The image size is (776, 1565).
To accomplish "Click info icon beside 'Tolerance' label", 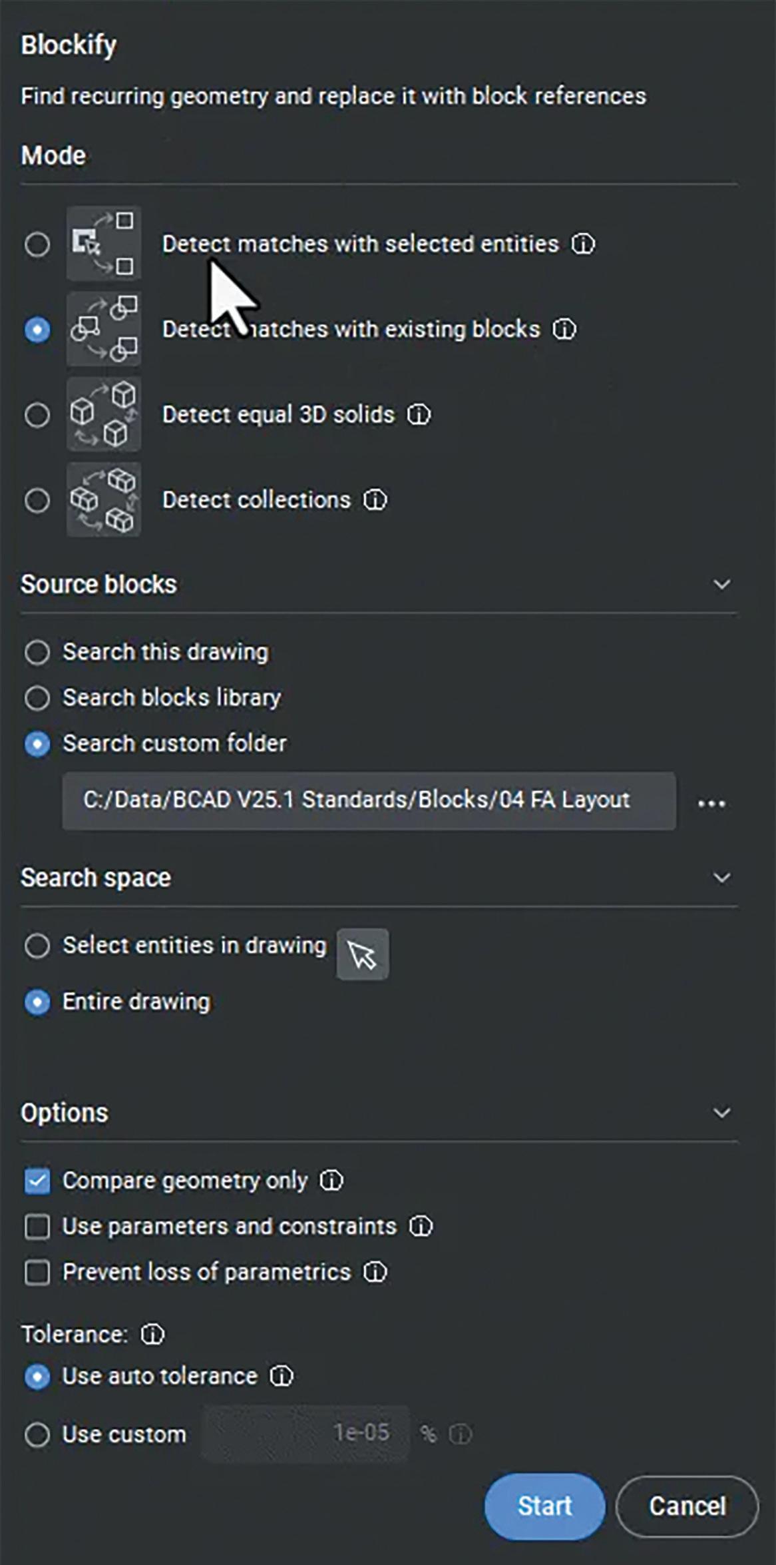I will pyautogui.click(x=152, y=1334).
